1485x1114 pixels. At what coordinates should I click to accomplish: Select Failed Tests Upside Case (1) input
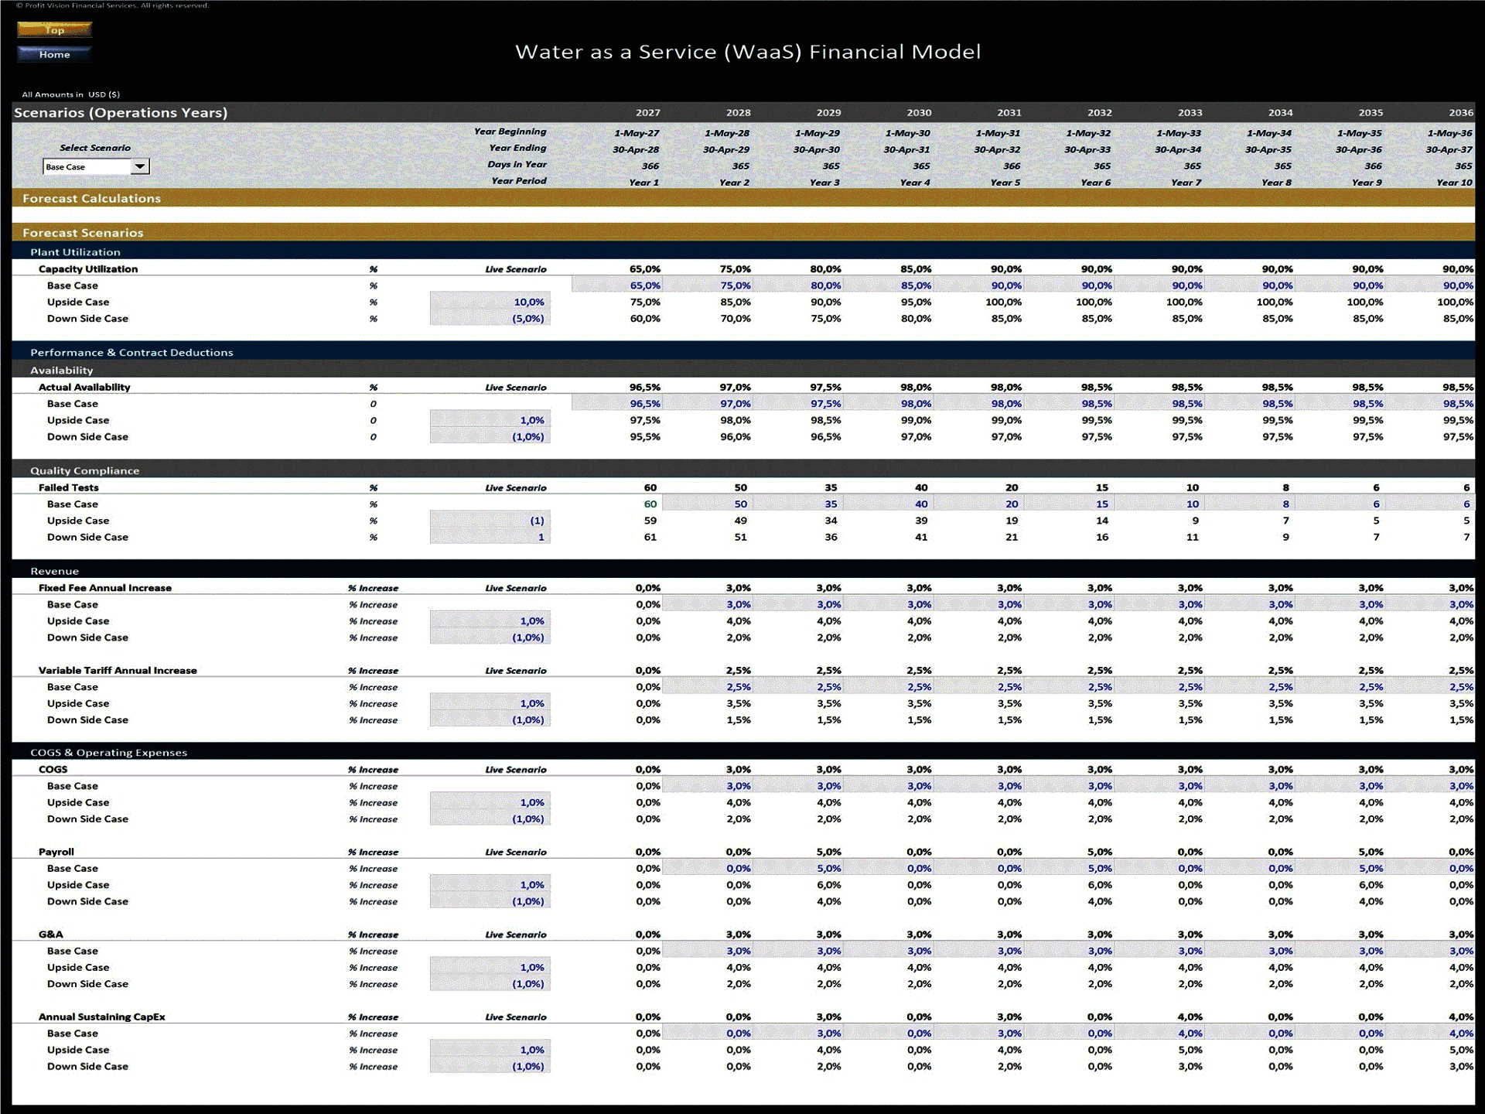(x=490, y=521)
